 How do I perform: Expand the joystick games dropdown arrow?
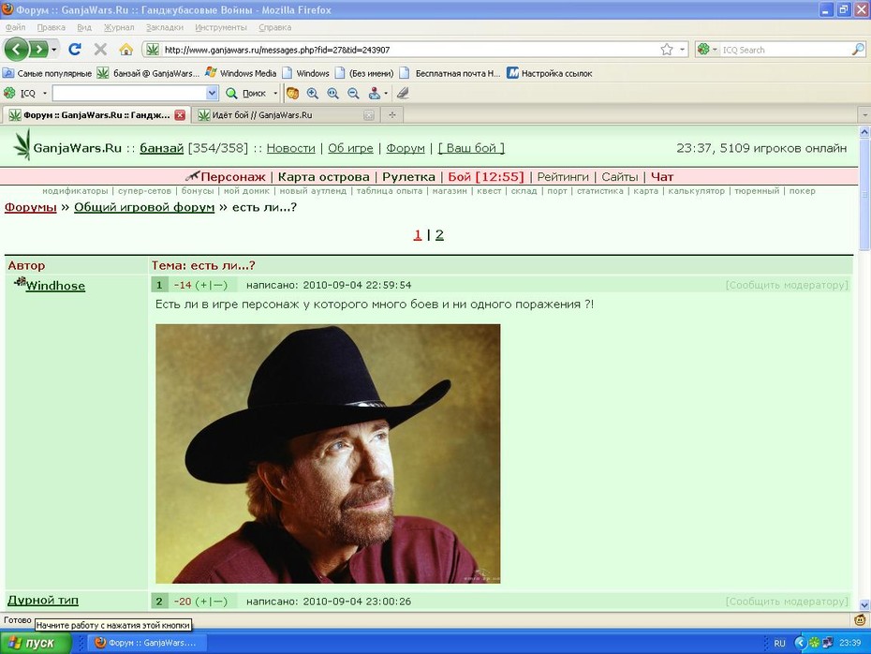tap(386, 94)
